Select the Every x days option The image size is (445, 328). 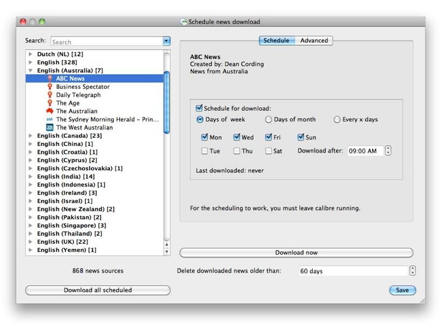point(337,120)
